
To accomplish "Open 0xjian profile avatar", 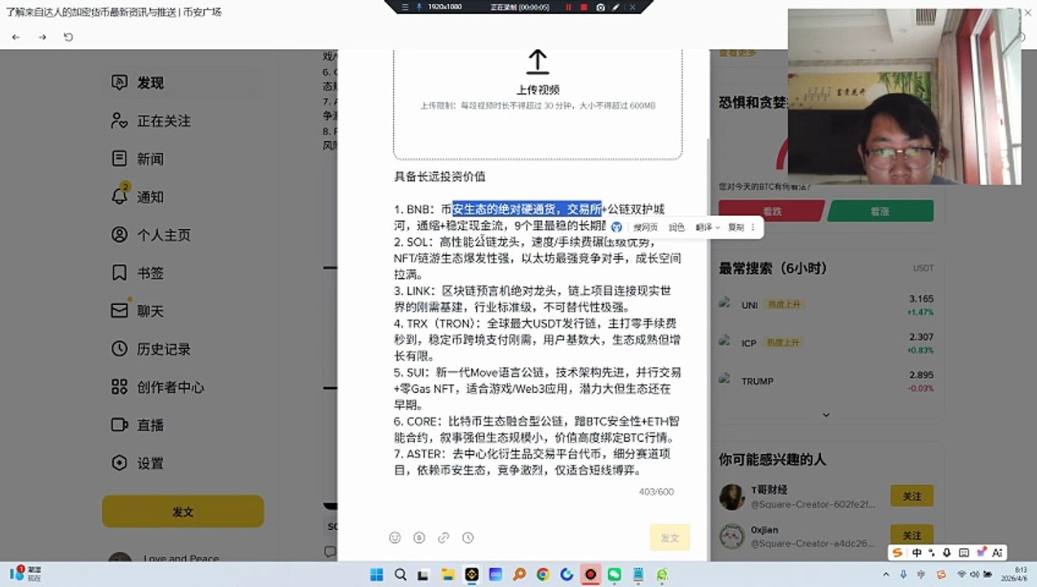I will (731, 536).
